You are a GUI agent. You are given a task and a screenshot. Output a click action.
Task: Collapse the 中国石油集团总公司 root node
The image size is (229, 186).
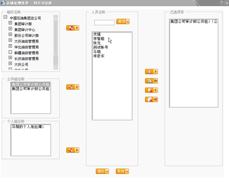point(5,17)
